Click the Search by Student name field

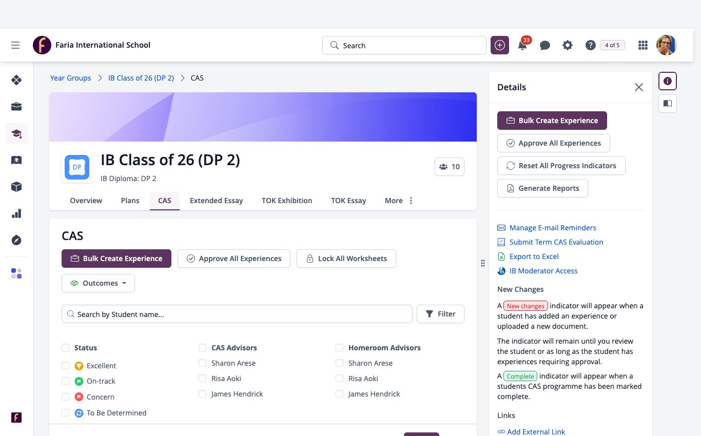click(x=237, y=314)
